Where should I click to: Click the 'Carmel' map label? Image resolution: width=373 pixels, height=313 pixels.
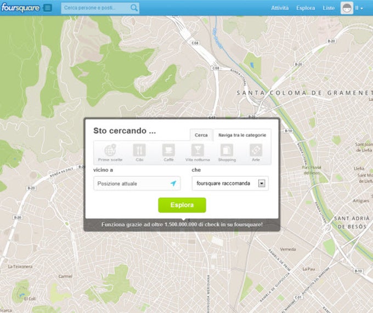[x=65, y=276]
